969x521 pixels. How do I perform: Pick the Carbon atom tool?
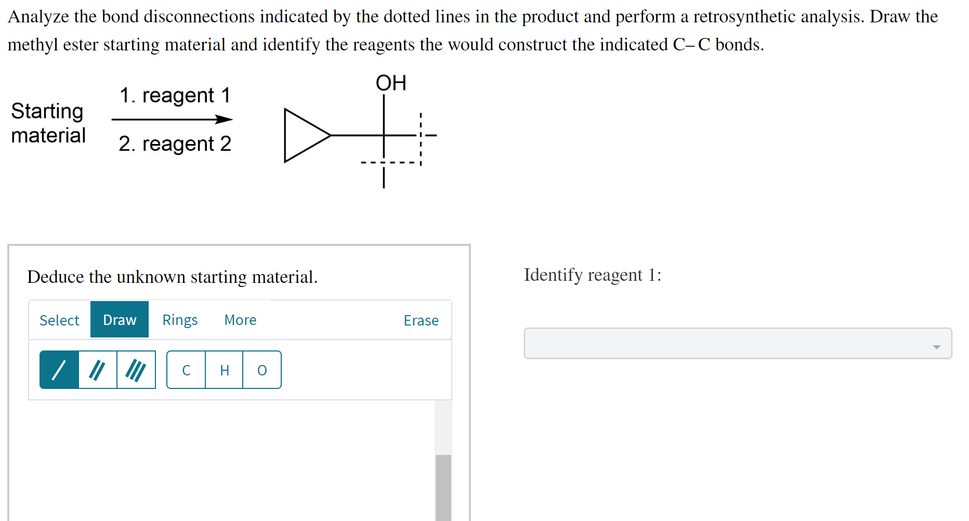186,370
